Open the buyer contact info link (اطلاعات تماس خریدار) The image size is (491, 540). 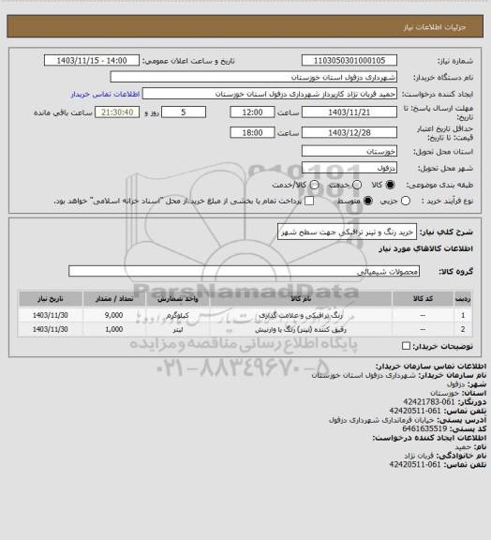tap(105, 94)
